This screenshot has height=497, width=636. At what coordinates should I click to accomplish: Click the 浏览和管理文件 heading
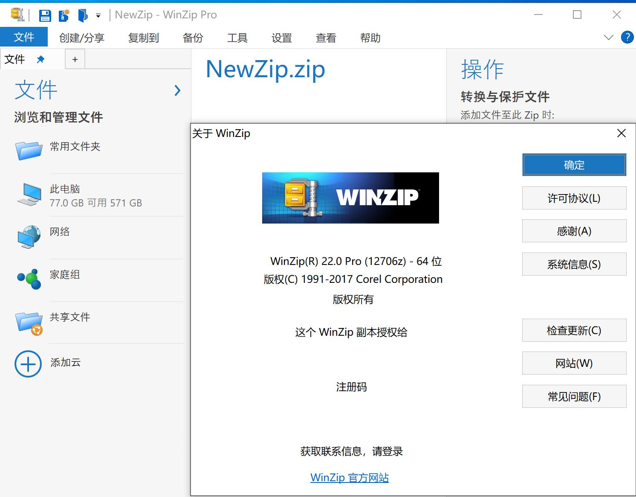(58, 117)
